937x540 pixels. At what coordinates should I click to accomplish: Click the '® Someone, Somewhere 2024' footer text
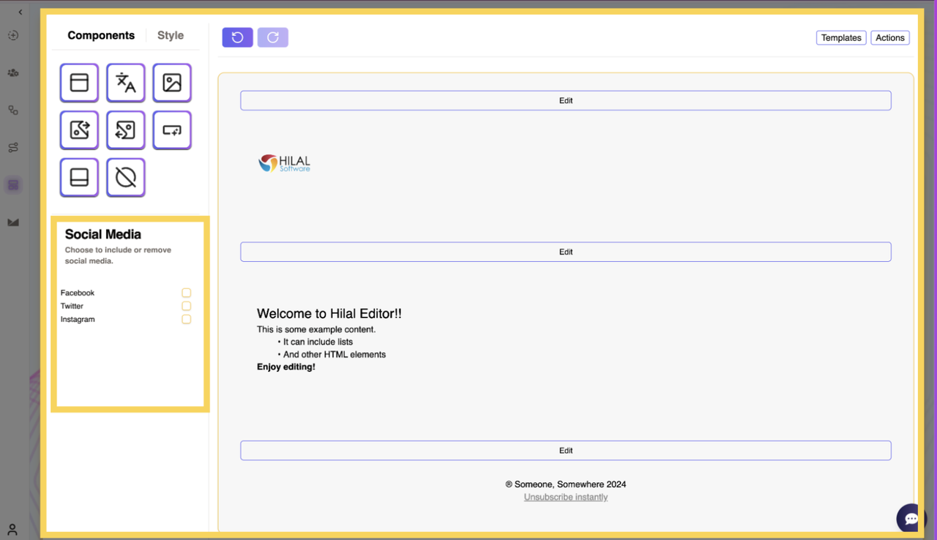[566, 484]
